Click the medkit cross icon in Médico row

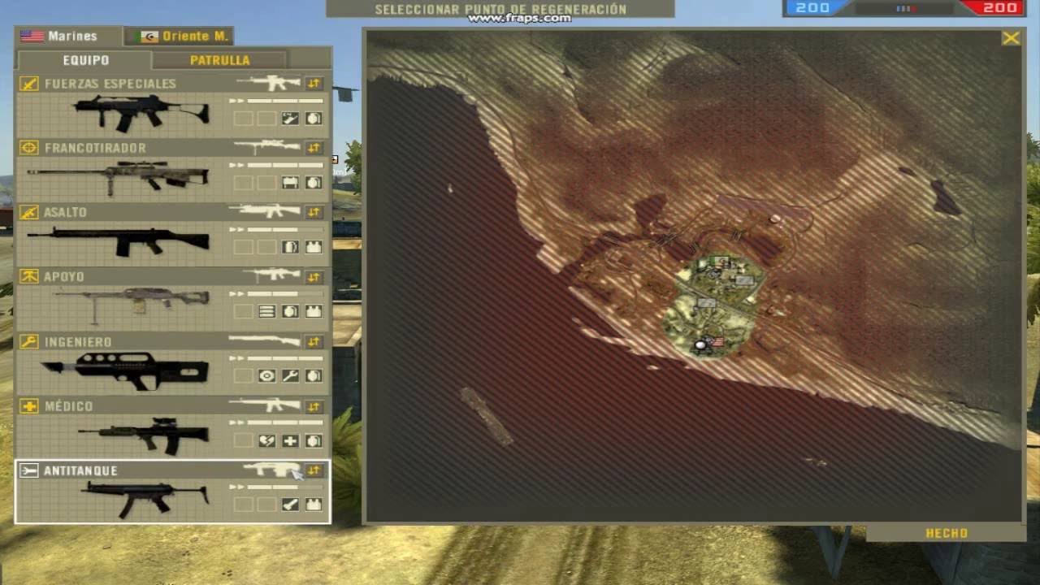click(x=290, y=440)
